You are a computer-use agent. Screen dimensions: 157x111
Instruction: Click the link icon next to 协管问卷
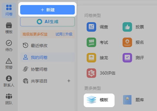(x=26, y=69)
